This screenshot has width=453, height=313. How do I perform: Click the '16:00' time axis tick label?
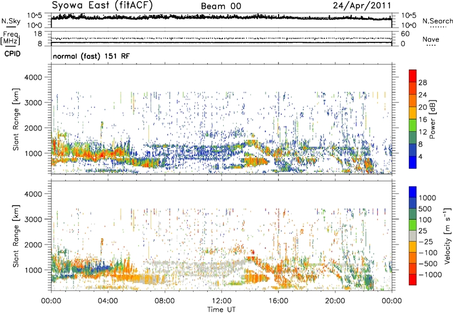278,301
